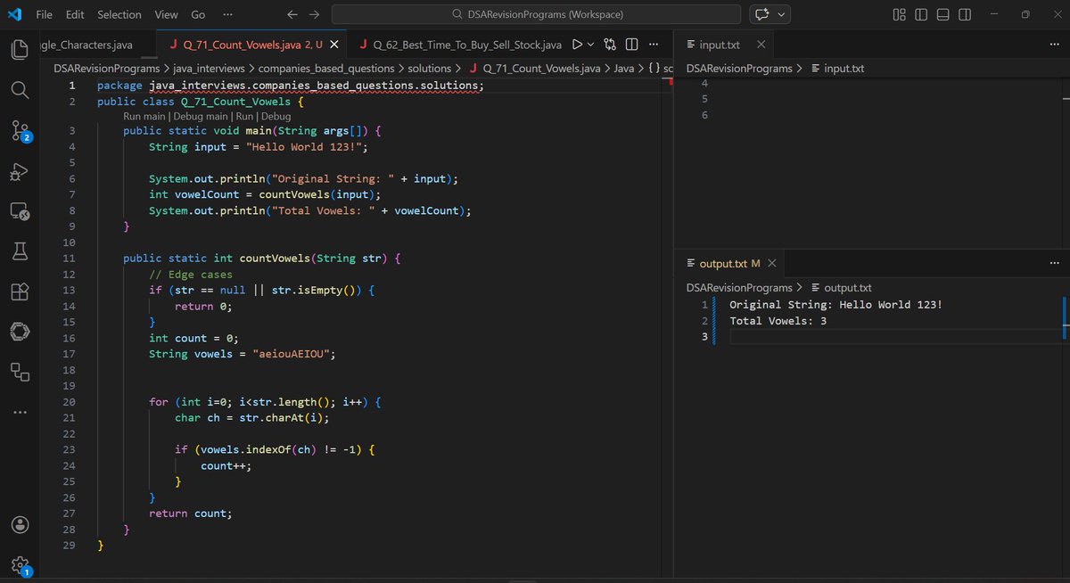Viewport: 1070px width, 583px height.
Task: Expand the output.txt breadcrumb
Action: coord(840,287)
